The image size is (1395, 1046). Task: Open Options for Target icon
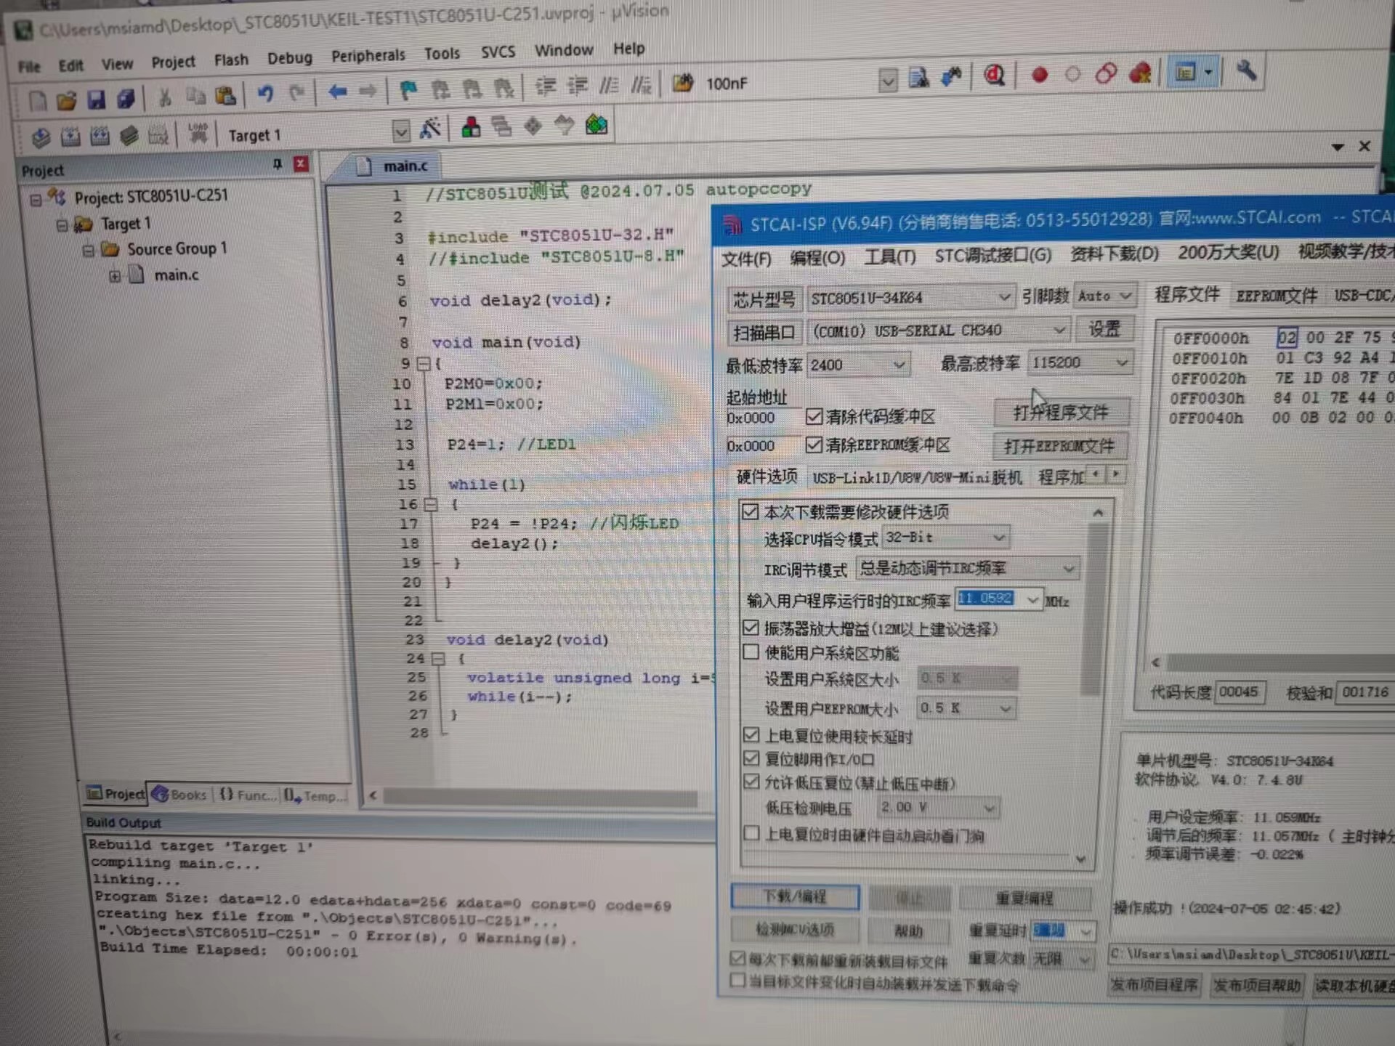(x=430, y=129)
